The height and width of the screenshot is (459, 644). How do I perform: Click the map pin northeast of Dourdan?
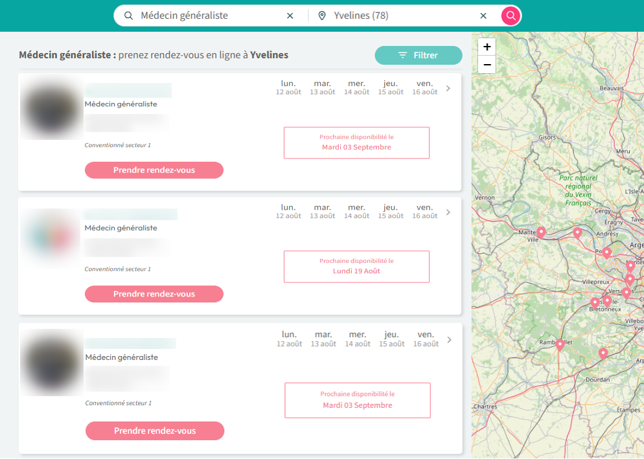(603, 353)
